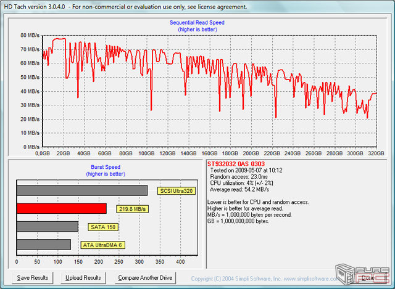The width and height of the screenshot is (395, 289).
Task: Choose Compare Another Drive
Action: 146,278
